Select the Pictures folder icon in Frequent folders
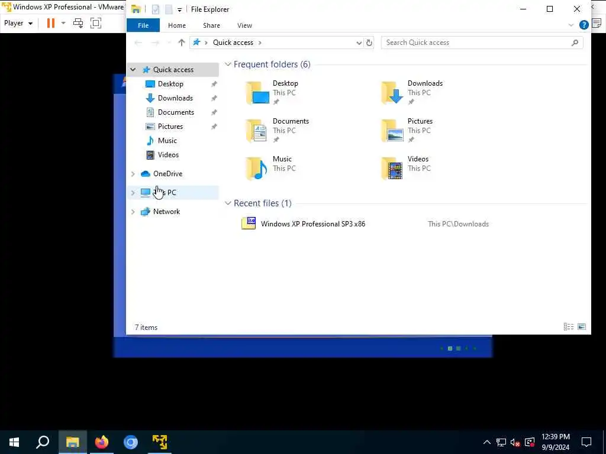This screenshot has height=454, width=606. coord(393,131)
